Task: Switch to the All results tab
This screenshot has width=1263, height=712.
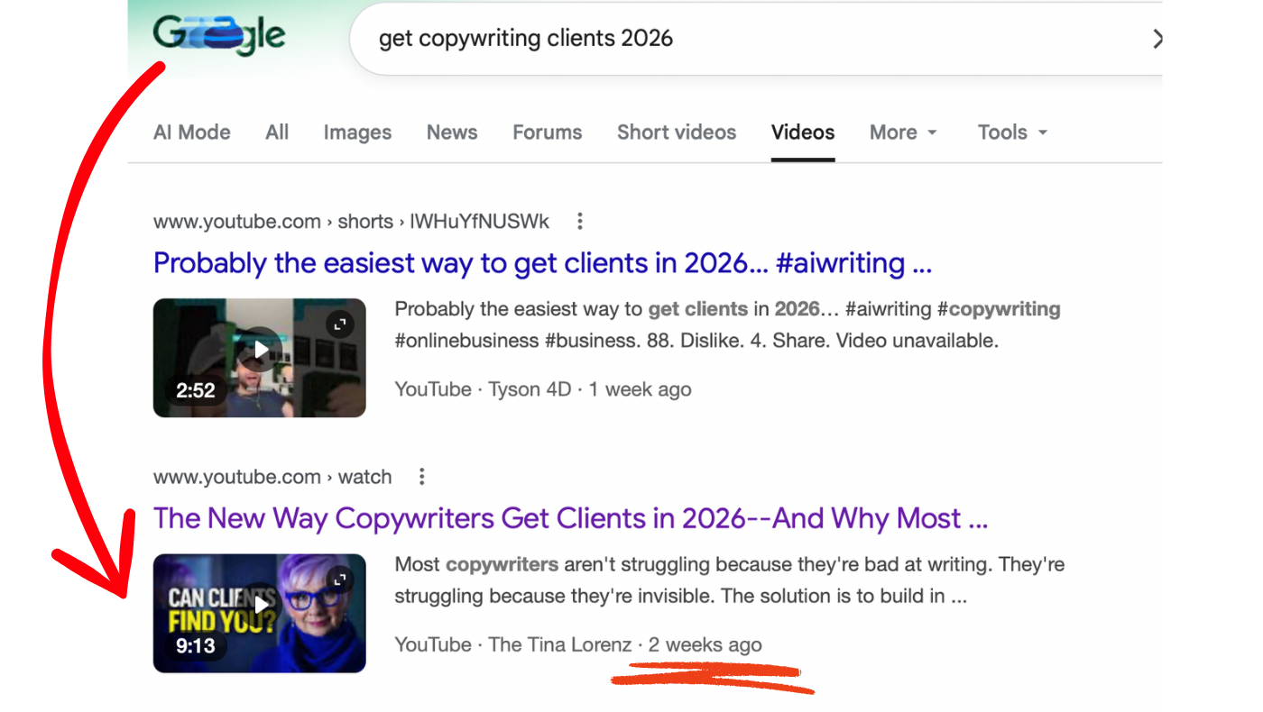Action: coord(277,132)
